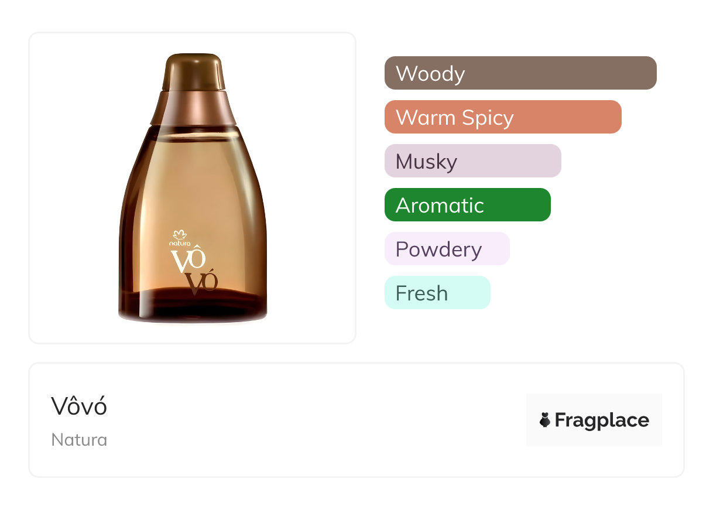Select the Powdery accord bar
The height and width of the screenshot is (506, 713).
(447, 249)
